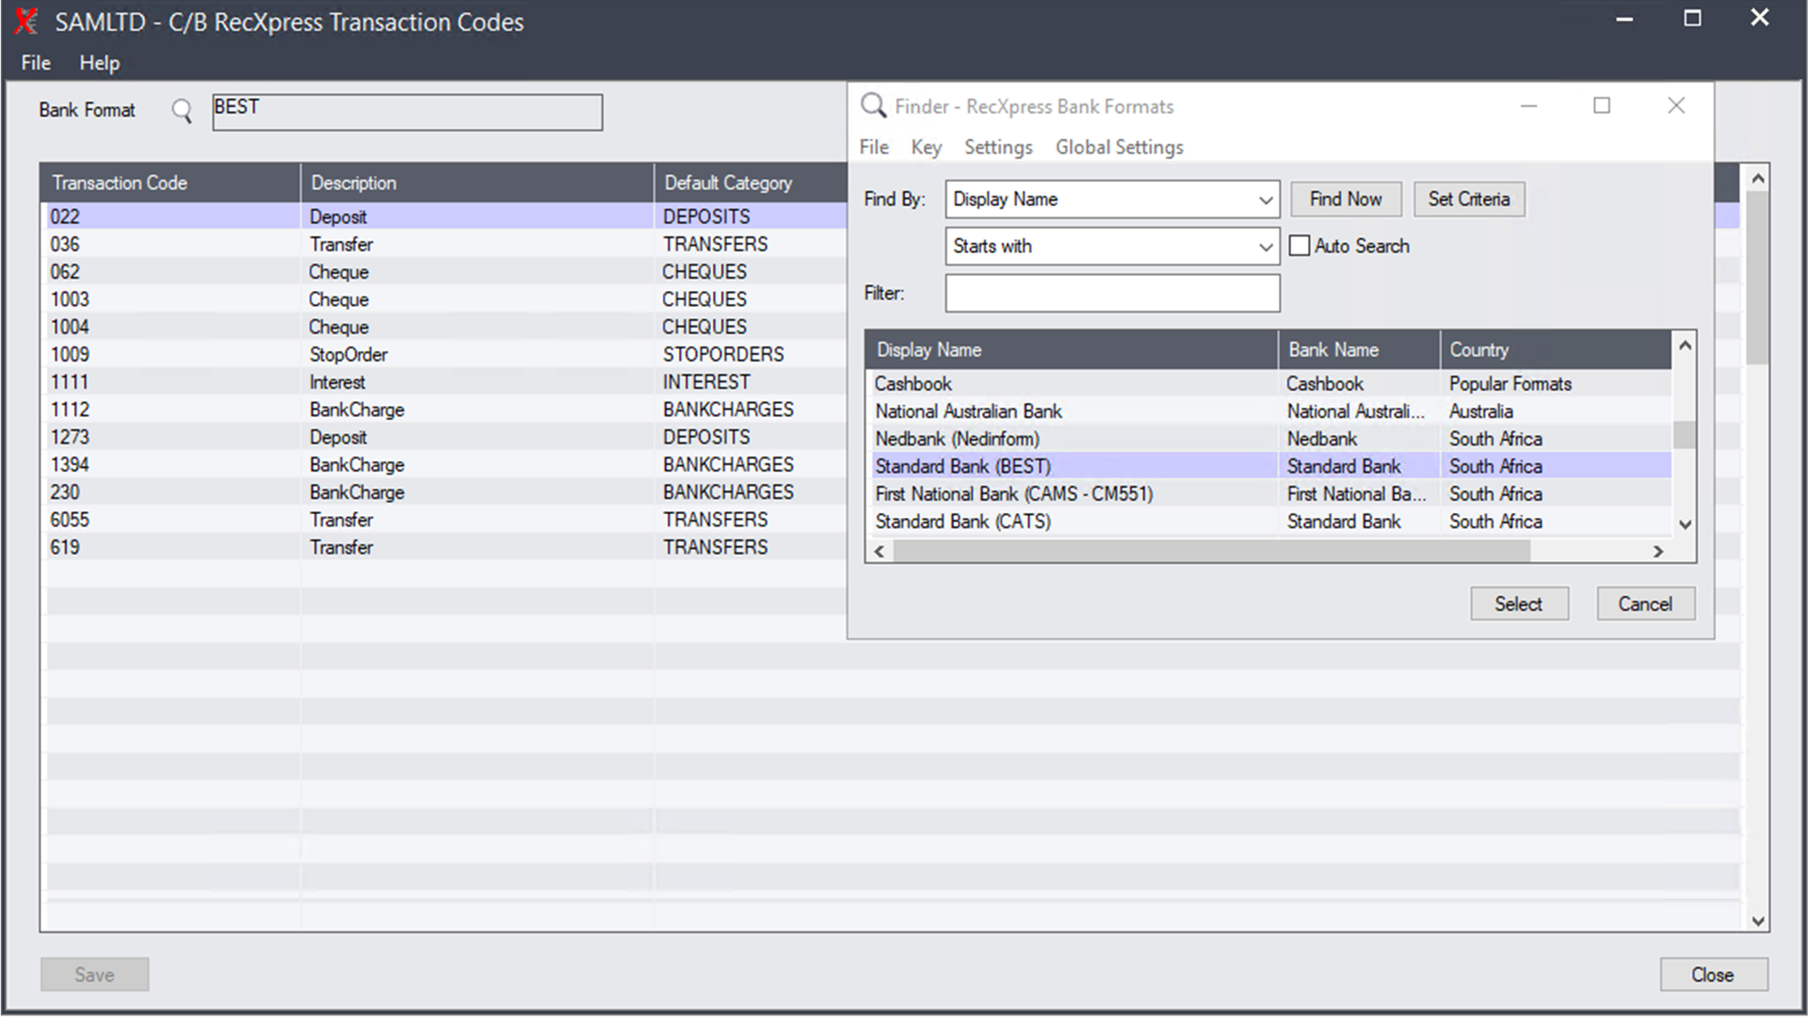
Task: Maximize the Finder dialog window
Action: (1601, 105)
